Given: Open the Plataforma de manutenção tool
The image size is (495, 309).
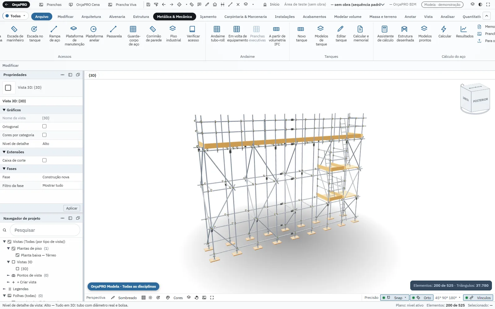Looking at the screenshot, I should pos(74,36).
